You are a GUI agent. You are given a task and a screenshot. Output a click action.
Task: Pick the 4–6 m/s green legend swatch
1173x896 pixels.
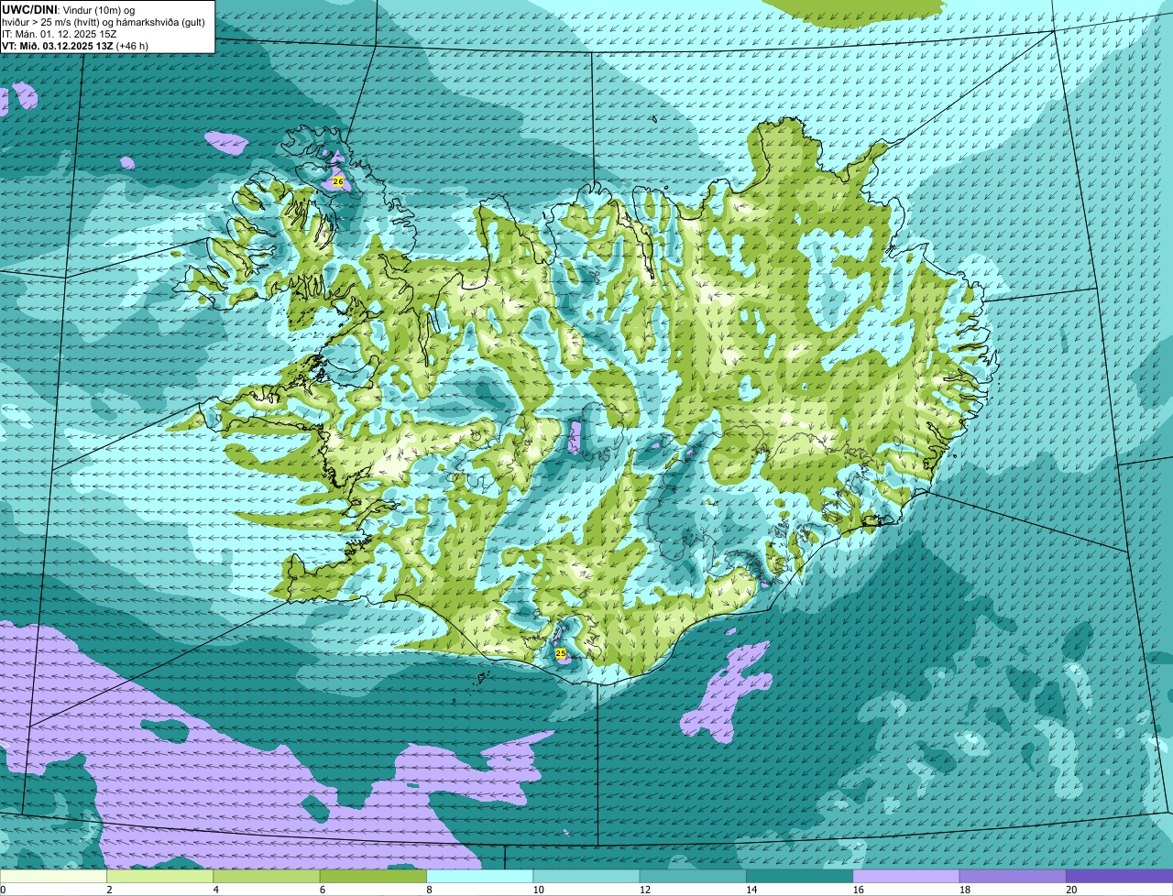pyautogui.click(x=268, y=876)
